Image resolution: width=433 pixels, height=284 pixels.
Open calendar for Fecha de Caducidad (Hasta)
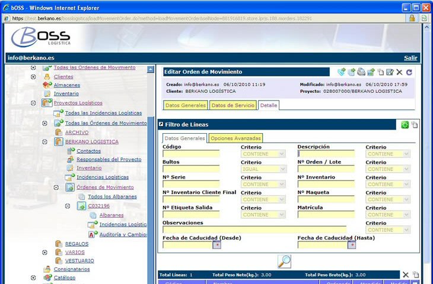coord(352,245)
